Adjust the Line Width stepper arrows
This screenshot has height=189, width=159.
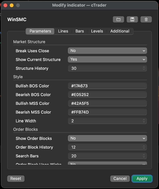pos(144,121)
